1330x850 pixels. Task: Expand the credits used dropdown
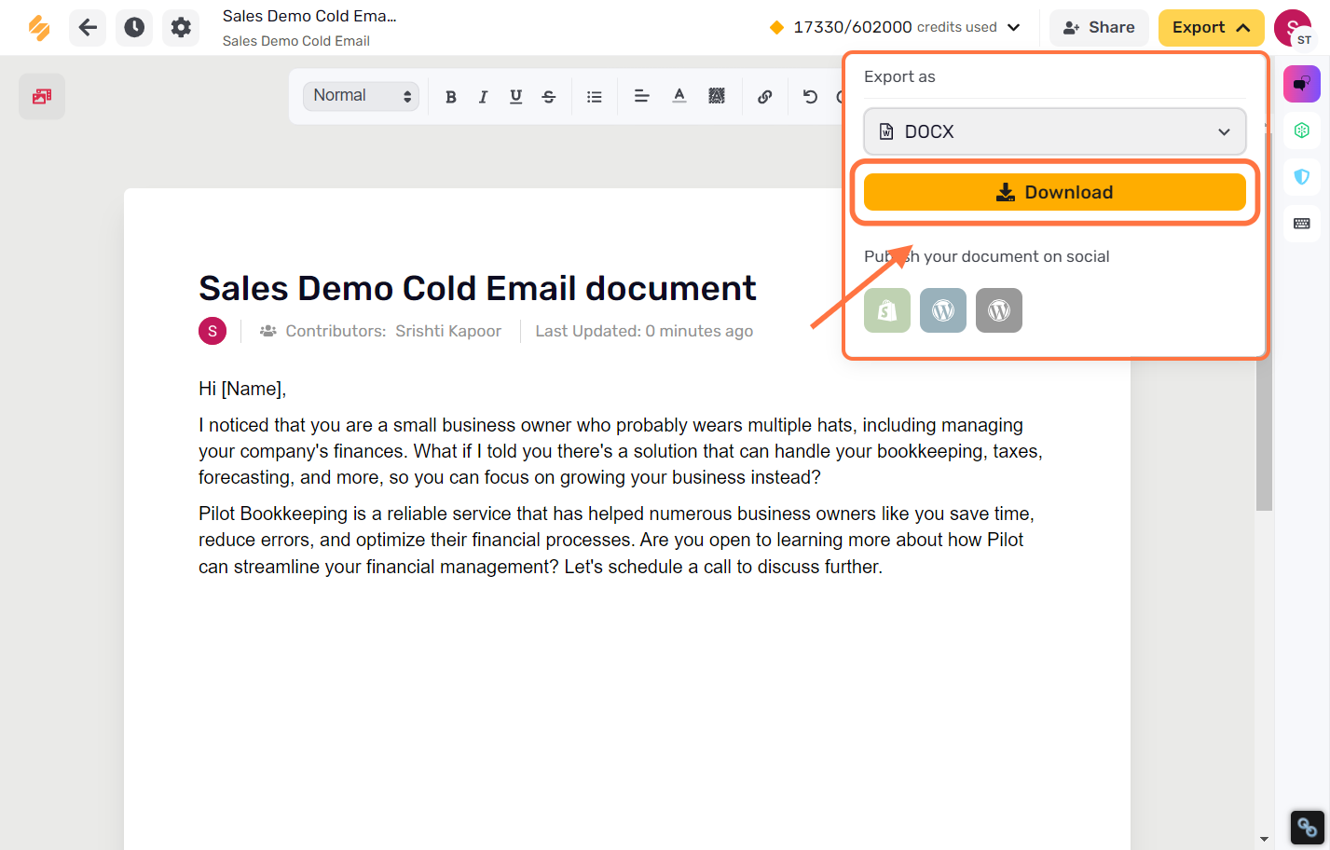coord(1014,28)
